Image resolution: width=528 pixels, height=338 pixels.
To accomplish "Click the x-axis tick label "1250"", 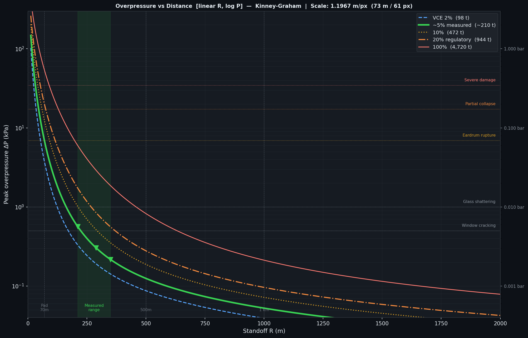I will [x=323, y=324].
